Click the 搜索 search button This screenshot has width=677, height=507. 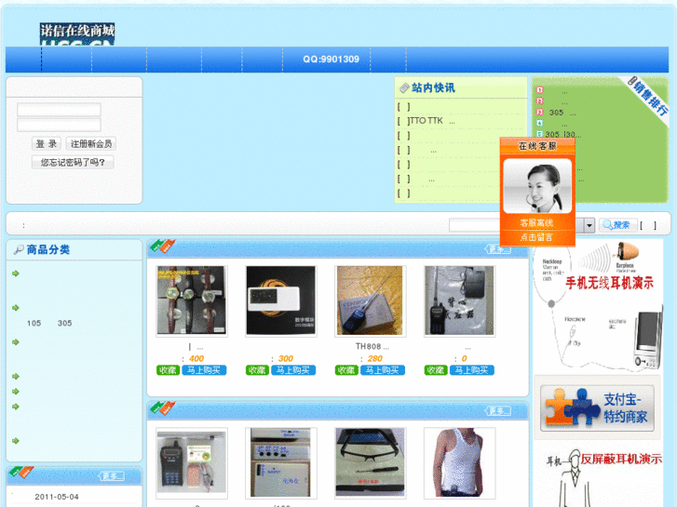coord(617,225)
